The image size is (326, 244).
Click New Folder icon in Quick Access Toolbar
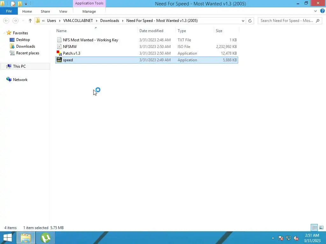click(20, 3)
